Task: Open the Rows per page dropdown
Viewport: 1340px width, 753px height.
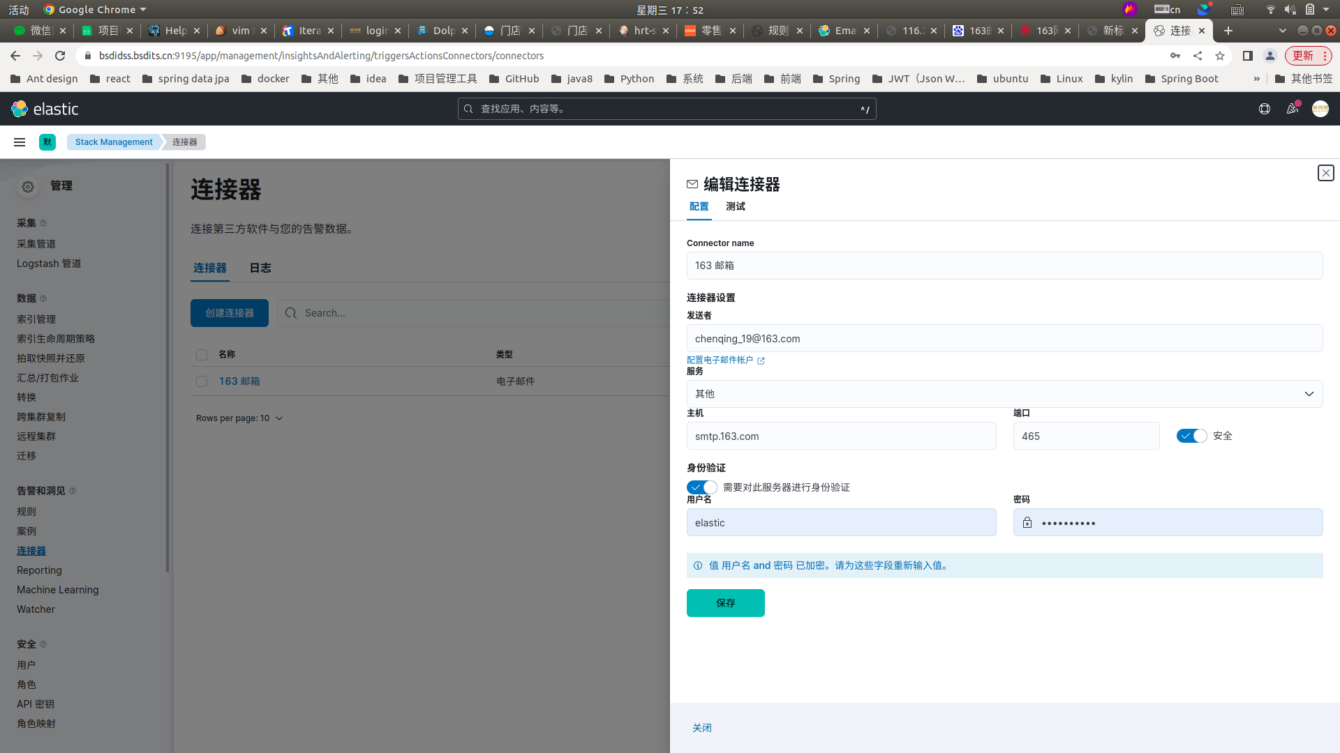Action: point(239,418)
